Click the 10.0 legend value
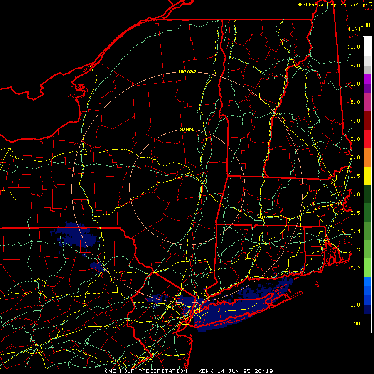 [x=354, y=47]
